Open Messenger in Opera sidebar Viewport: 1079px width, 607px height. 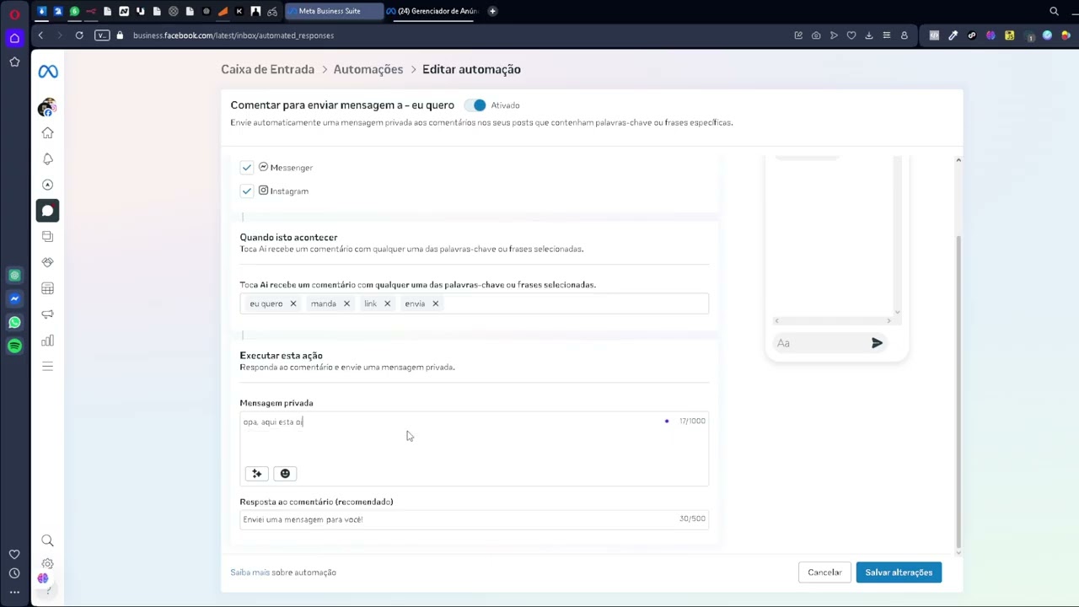tap(14, 298)
